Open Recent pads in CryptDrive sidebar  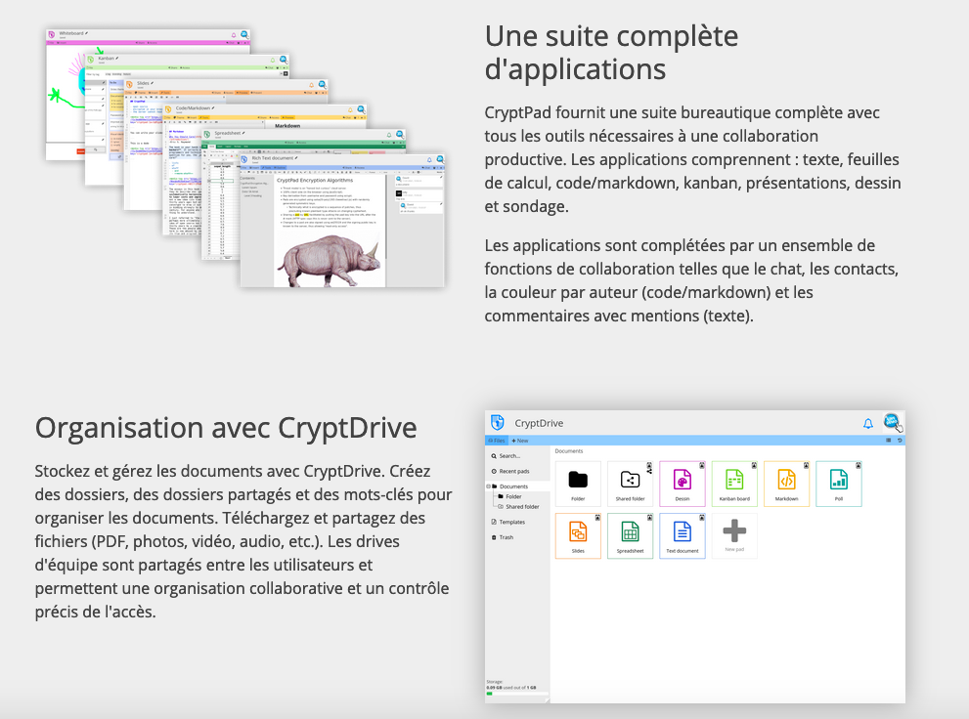tap(509, 472)
